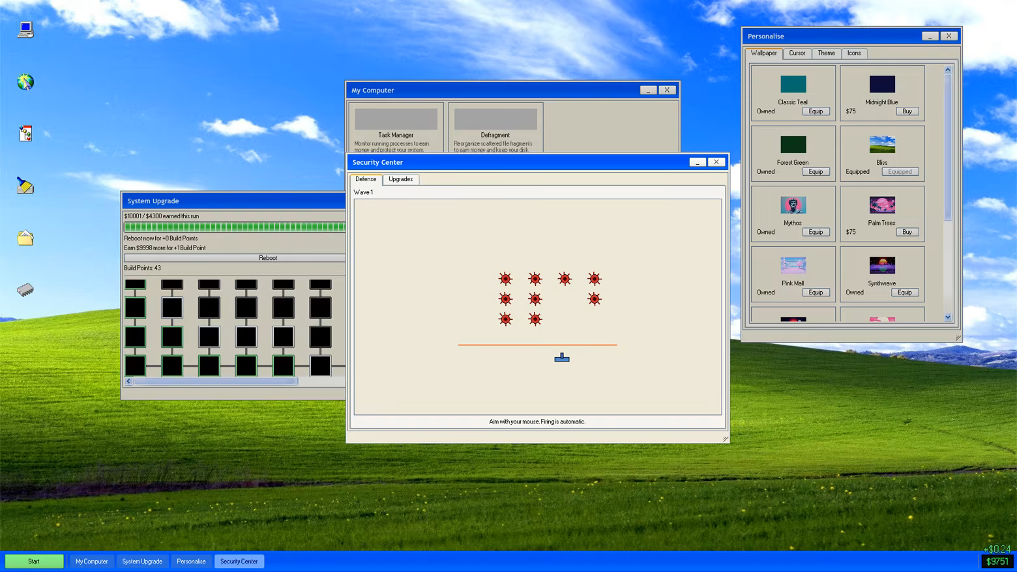Equip the Forest Green wallpaper

tap(816, 172)
